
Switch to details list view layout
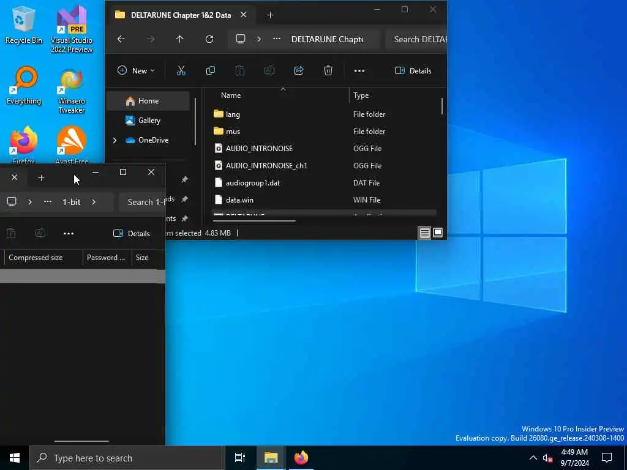coord(425,233)
